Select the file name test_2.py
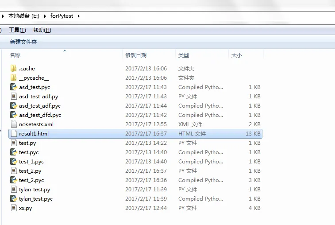Screen dimensions: 335x225 pyautogui.click(x=30, y=171)
